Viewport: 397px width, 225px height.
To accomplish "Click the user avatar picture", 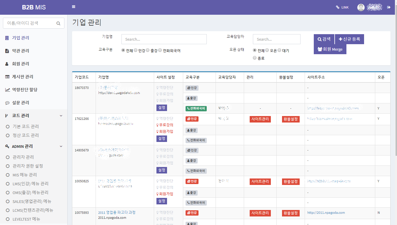I will click(361, 7).
